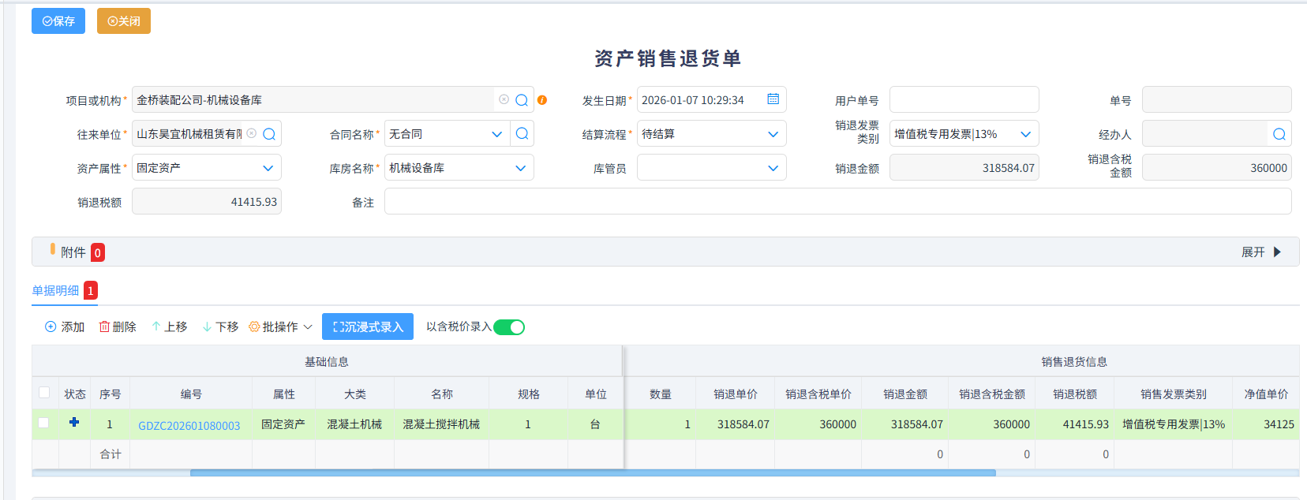The image size is (1307, 500).
Task: Toggle the 以含税价录入 switch
Action: click(x=509, y=327)
